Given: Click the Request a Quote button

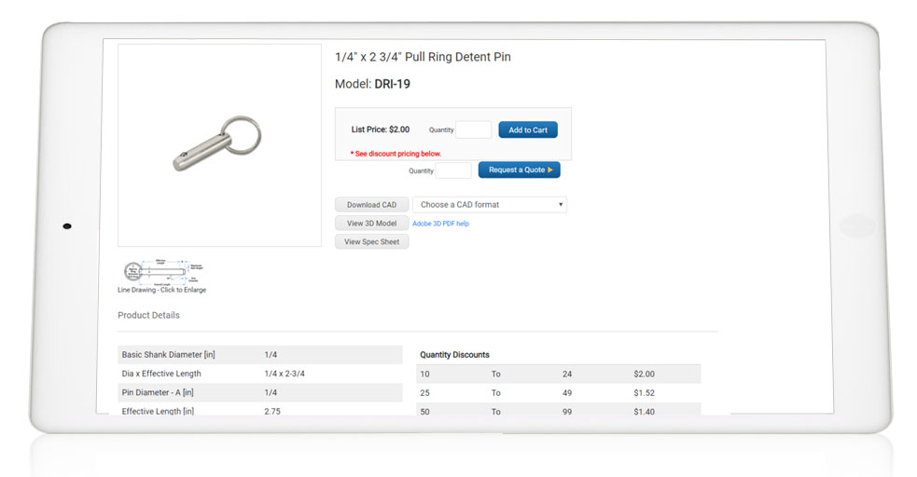Looking at the screenshot, I should pyautogui.click(x=519, y=170).
